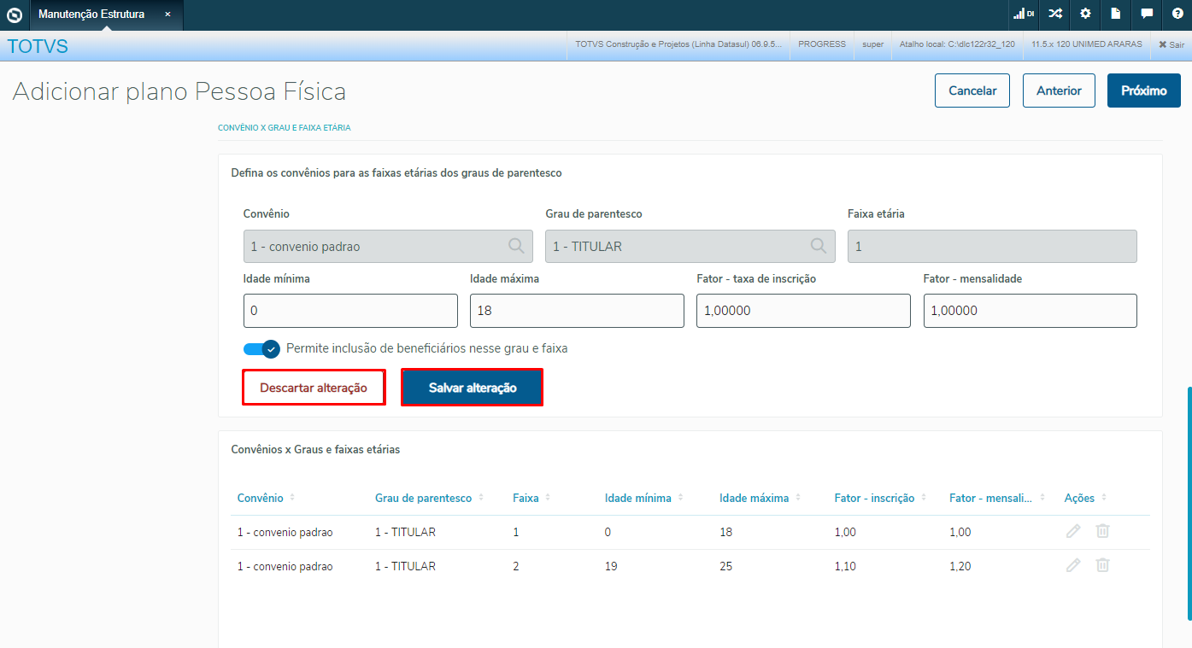Go back with the Anterior button
Screen dimensions: 1192x648
click(1059, 90)
